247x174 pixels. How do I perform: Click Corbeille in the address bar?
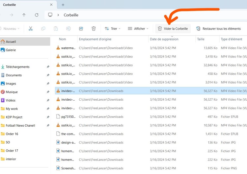click(71, 15)
